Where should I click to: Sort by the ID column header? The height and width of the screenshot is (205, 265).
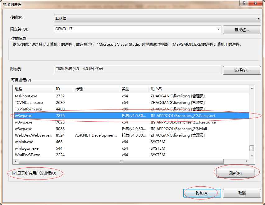pos(64,89)
